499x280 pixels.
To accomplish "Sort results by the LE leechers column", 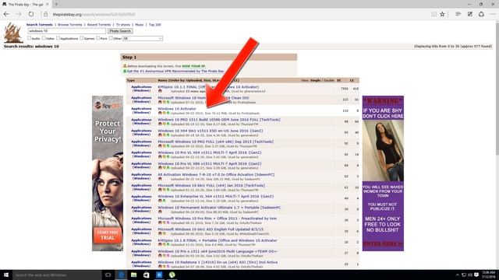I will [x=352, y=80].
